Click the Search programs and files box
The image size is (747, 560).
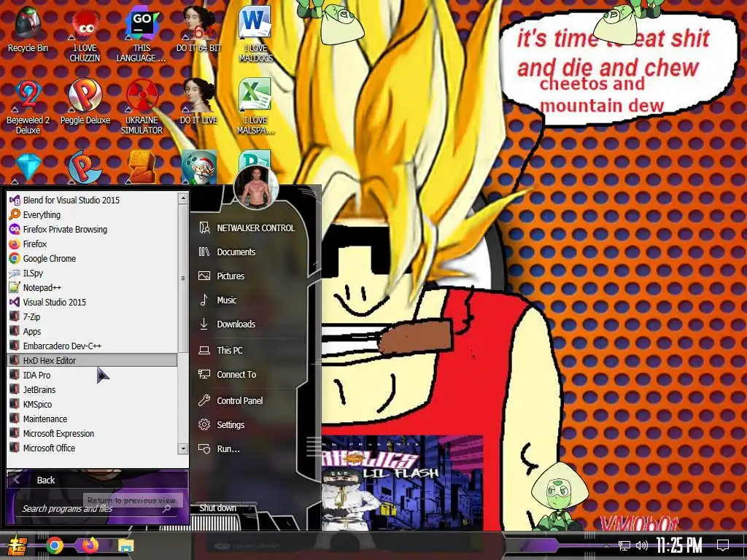click(x=96, y=508)
